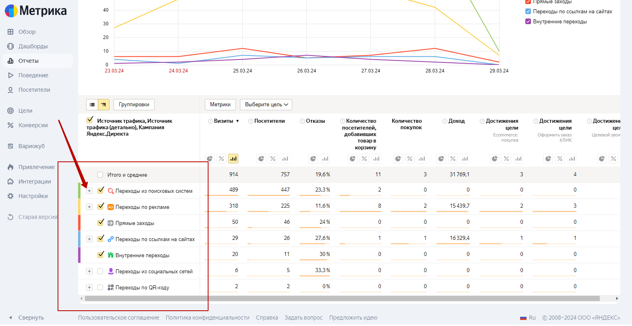
Task: Open Пользовательское соглашение link
Action: [119, 318]
